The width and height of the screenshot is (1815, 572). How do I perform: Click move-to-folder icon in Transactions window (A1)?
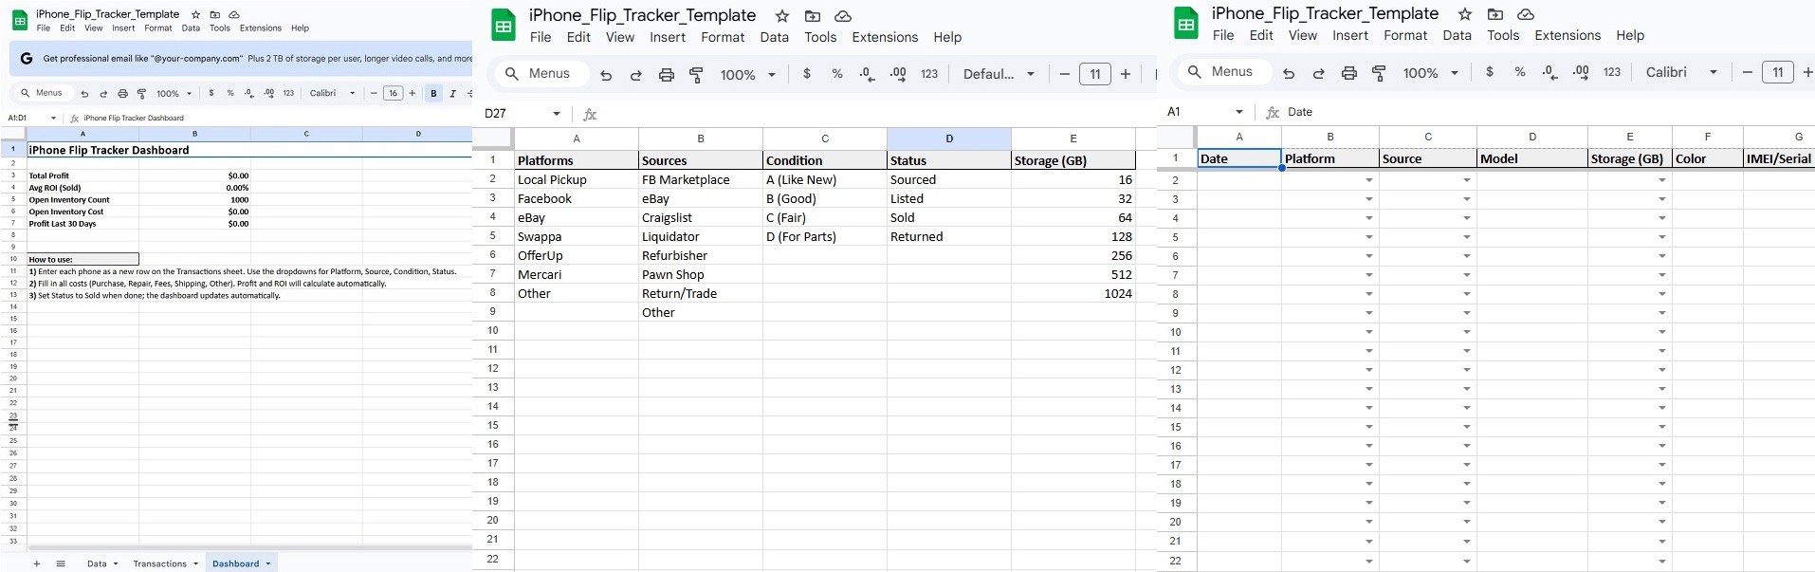[1495, 14]
